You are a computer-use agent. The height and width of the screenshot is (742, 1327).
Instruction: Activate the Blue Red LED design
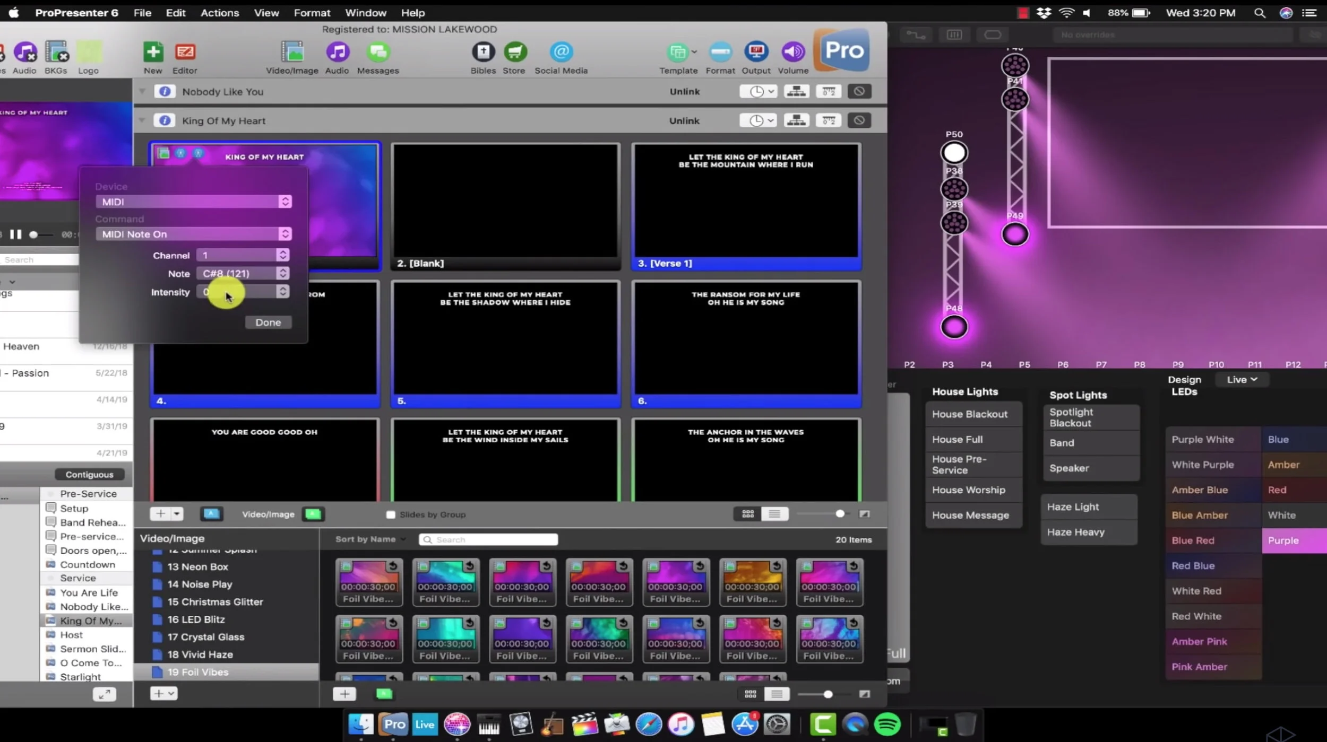click(x=1213, y=540)
